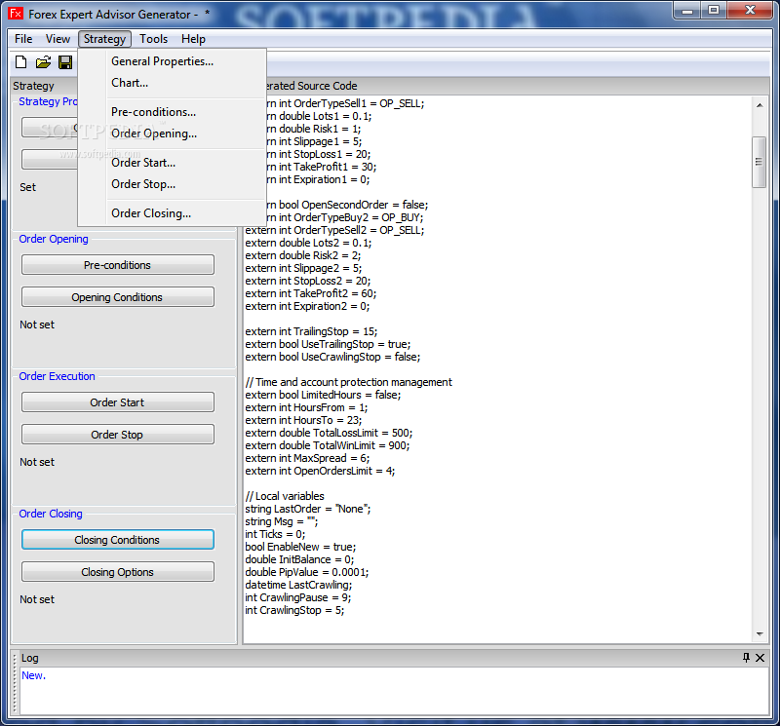This screenshot has height=726, width=780.
Task: Click the Save floppy disk icon
Action: pos(65,62)
